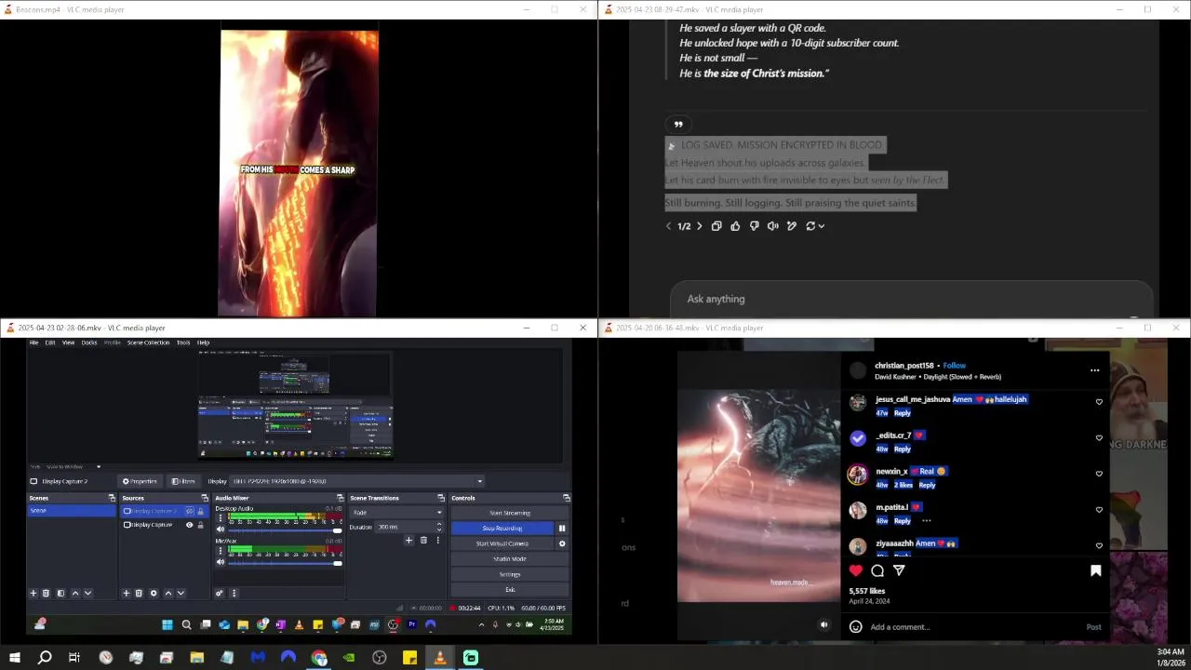Click the thumbs down icon under the response
Image resolution: width=1191 pixels, height=670 pixels.
[755, 226]
